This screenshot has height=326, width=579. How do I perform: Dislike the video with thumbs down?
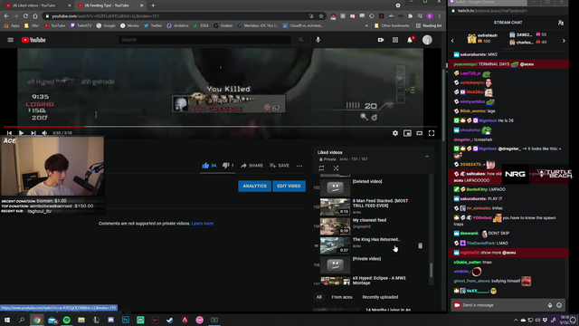tap(228, 166)
